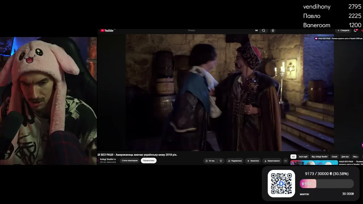363x204 pixels.
Task: Click the Завантажити download button
Action: [272, 161]
